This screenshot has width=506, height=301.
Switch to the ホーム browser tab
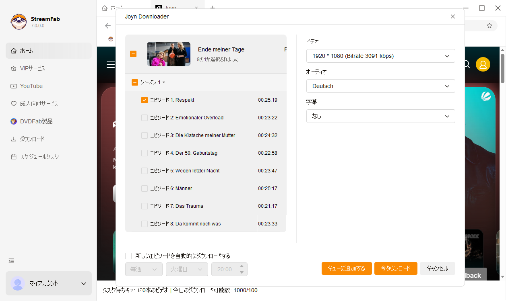pyautogui.click(x=113, y=8)
